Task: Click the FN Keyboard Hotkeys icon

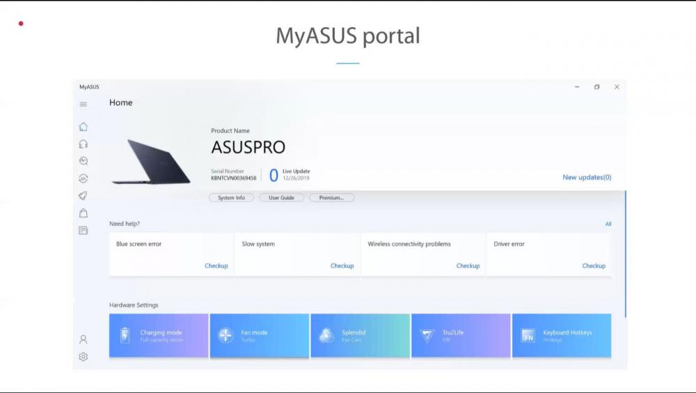Action: coord(528,336)
